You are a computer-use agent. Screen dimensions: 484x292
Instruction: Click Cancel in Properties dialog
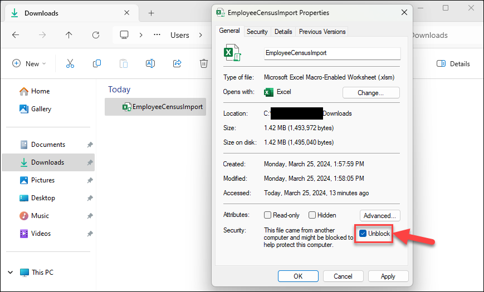point(343,276)
